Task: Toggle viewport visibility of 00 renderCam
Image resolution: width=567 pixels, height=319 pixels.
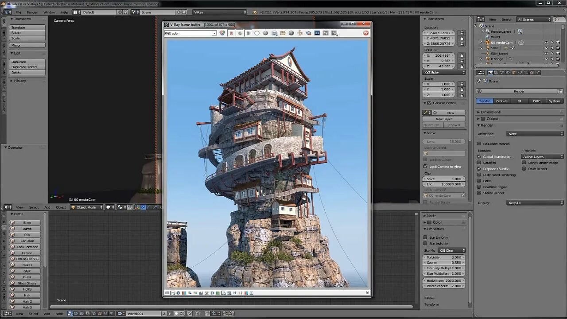Action: (546, 43)
